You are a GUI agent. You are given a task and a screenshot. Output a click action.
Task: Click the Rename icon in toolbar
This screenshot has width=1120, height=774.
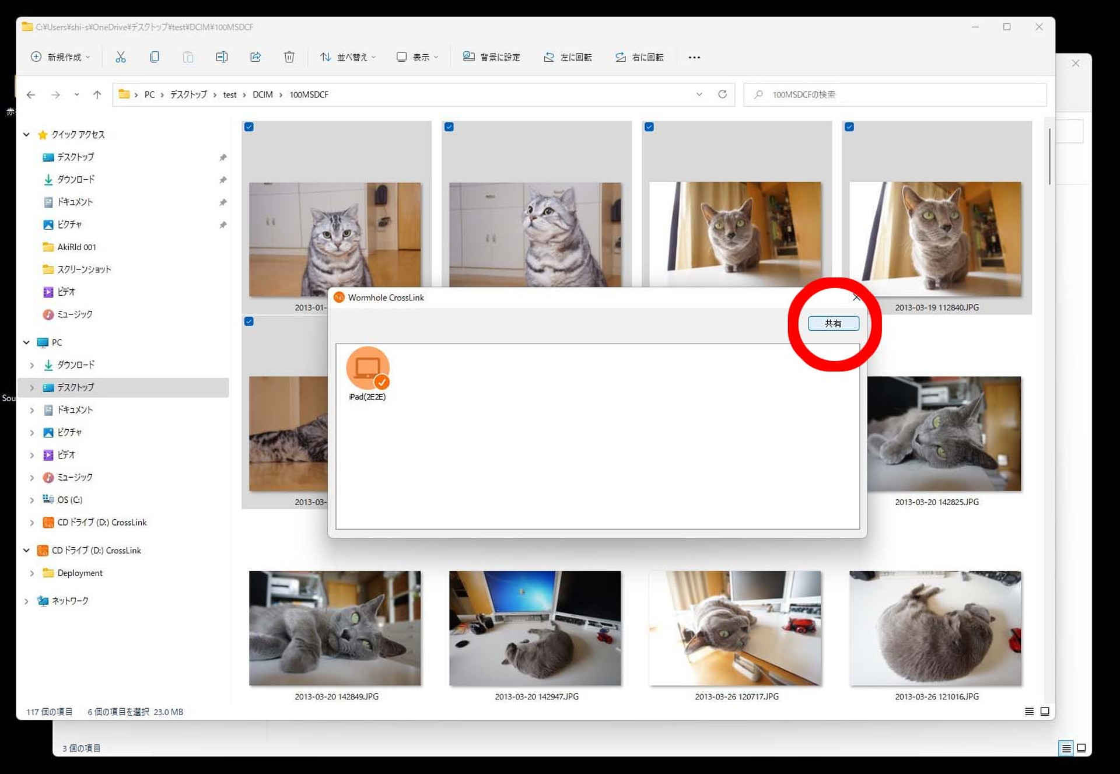point(222,57)
